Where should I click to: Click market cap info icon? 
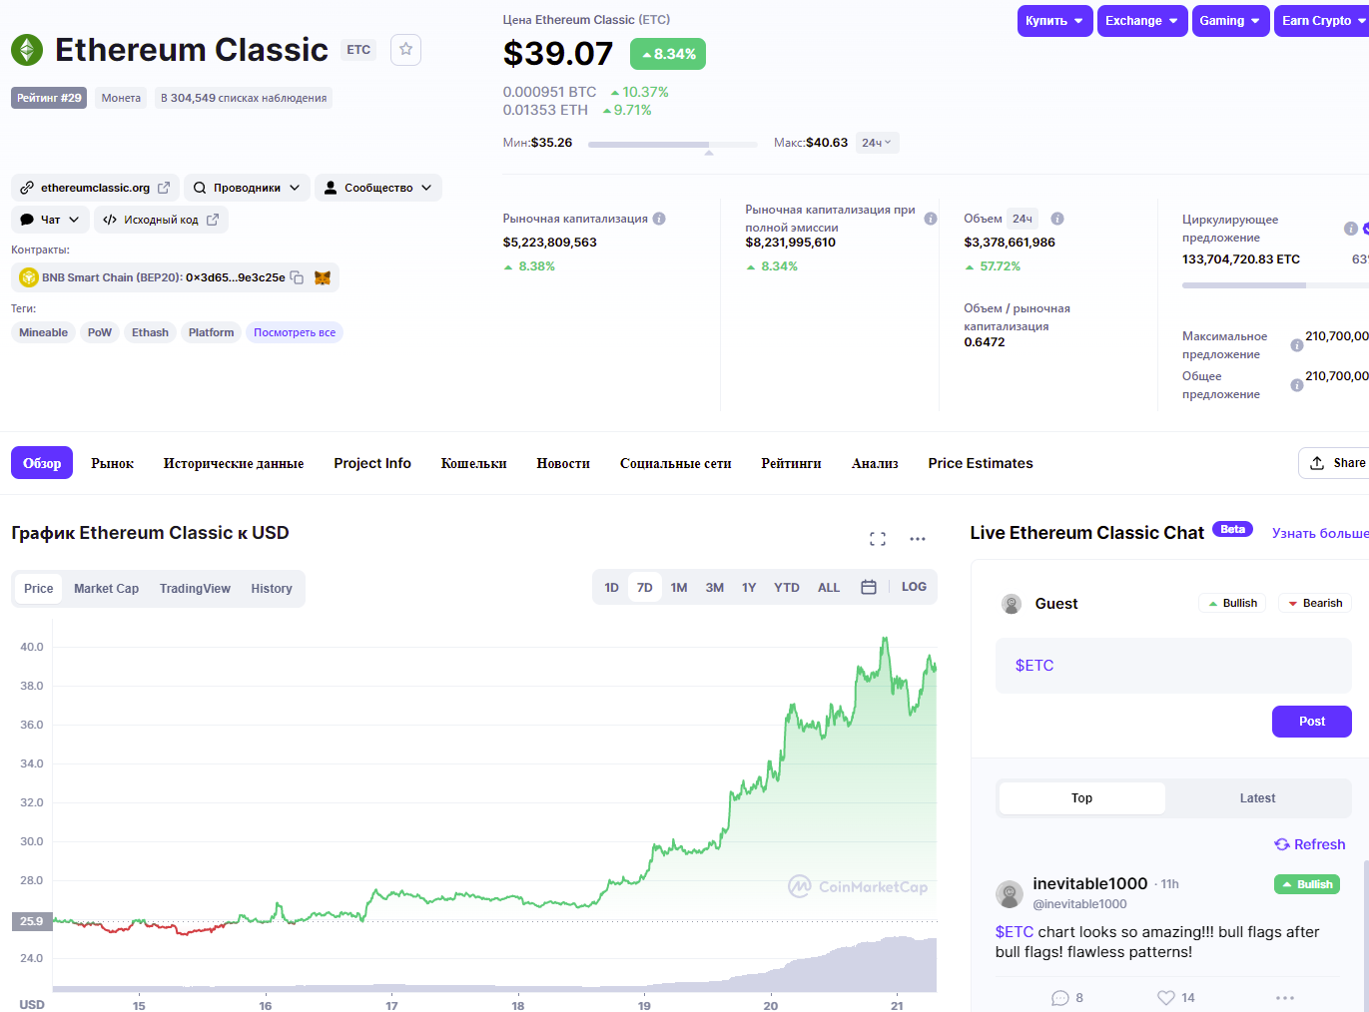coord(659,219)
